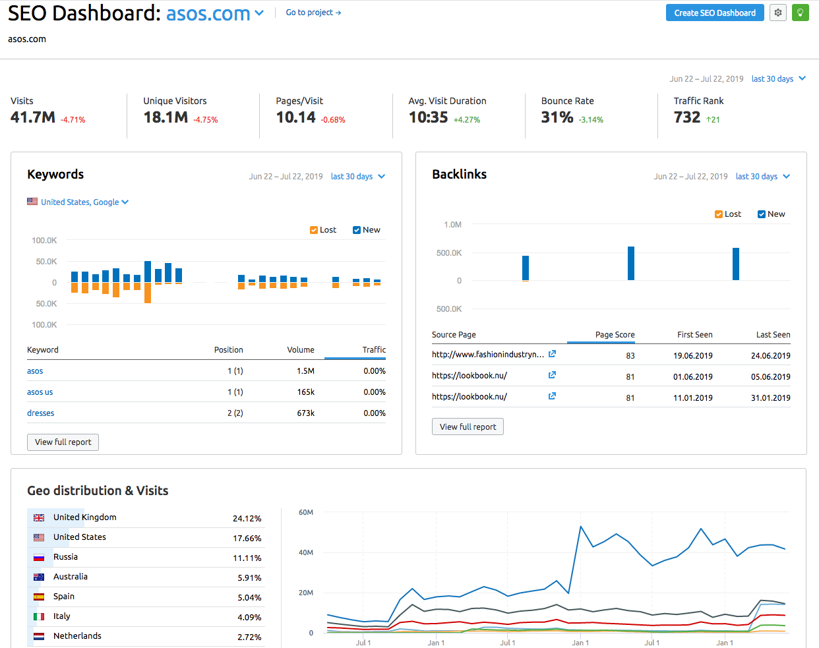This screenshot has width=819, height=648.
Task: Open the 'dresses' keyword link
Action: click(41, 413)
